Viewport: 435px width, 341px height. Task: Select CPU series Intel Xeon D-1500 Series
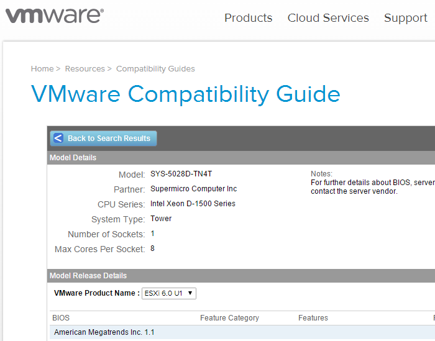tap(193, 204)
